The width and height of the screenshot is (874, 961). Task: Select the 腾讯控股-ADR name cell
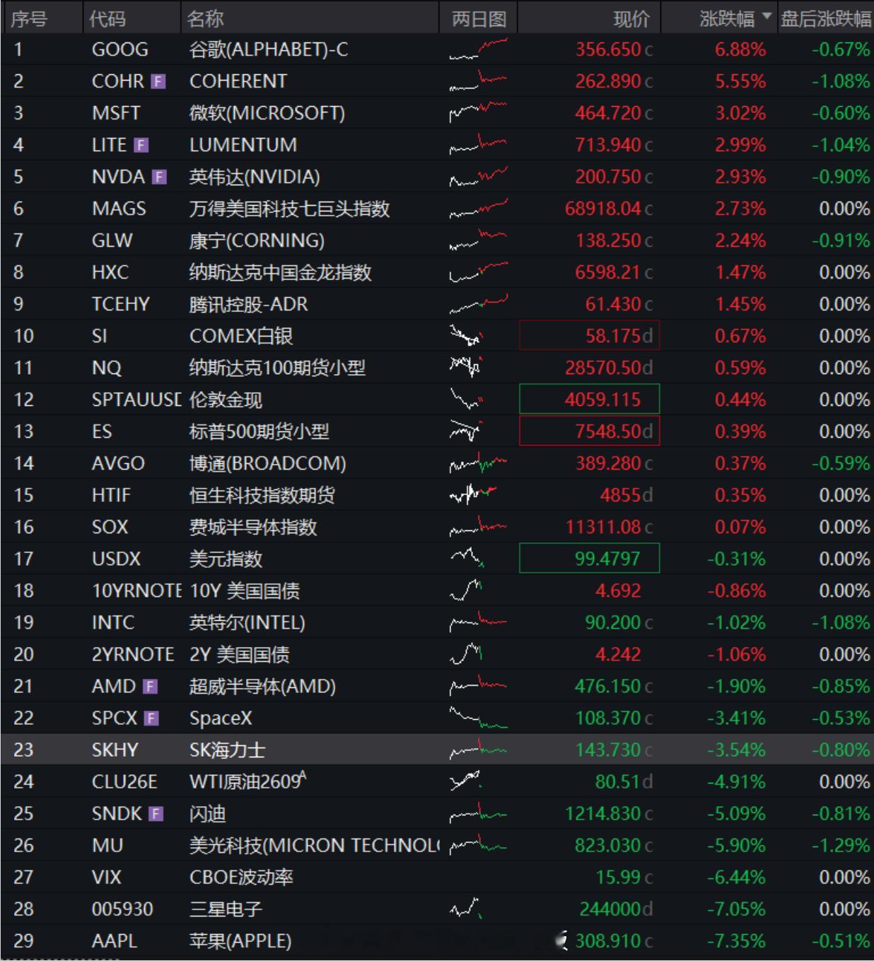point(248,304)
